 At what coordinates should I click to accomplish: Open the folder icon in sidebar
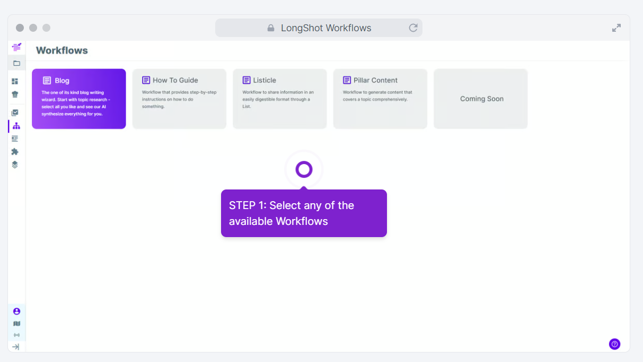point(16,63)
